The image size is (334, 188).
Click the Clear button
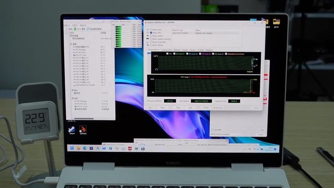(x=178, y=108)
